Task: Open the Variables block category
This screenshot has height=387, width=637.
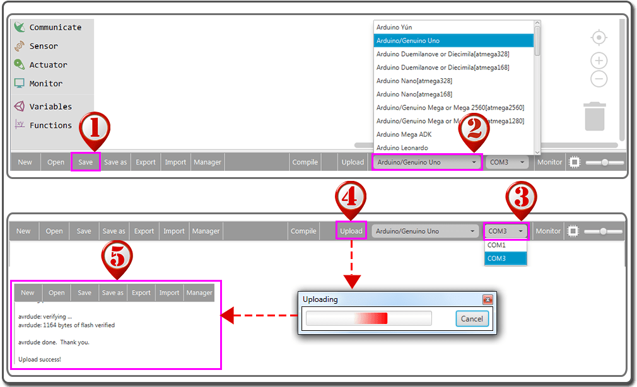Action: [43, 107]
